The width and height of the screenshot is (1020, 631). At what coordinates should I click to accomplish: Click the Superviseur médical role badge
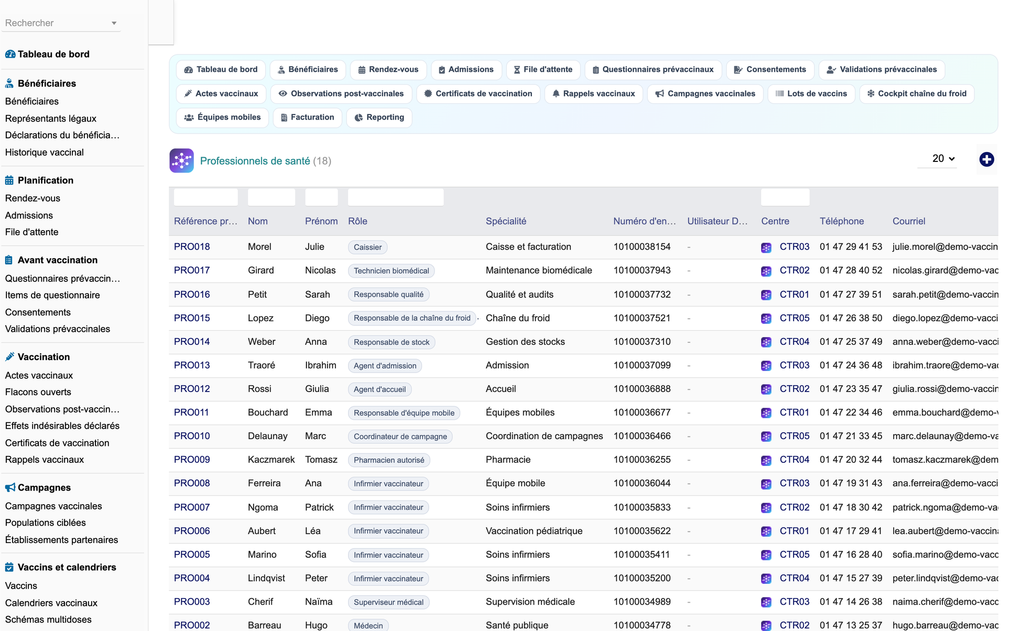[388, 602]
